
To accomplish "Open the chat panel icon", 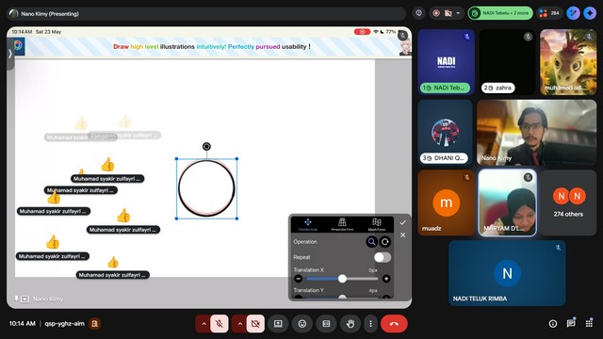I will [x=571, y=324].
